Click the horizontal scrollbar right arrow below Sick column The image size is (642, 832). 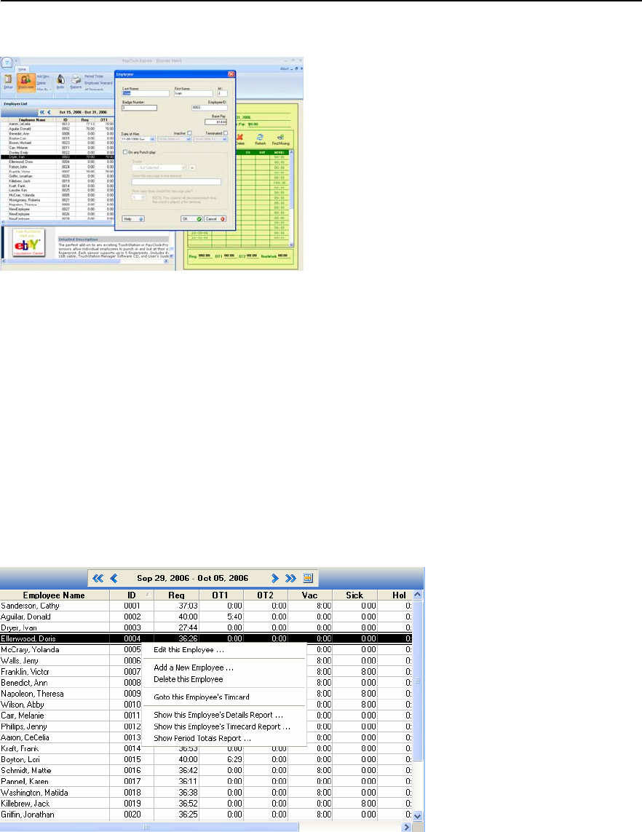click(406, 827)
